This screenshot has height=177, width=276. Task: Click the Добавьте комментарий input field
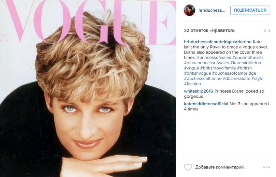221,167
